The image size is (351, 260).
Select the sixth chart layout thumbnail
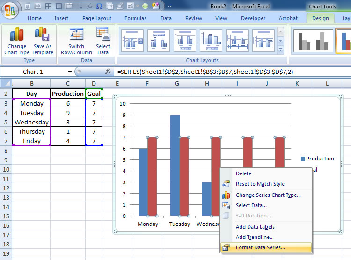(263, 41)
